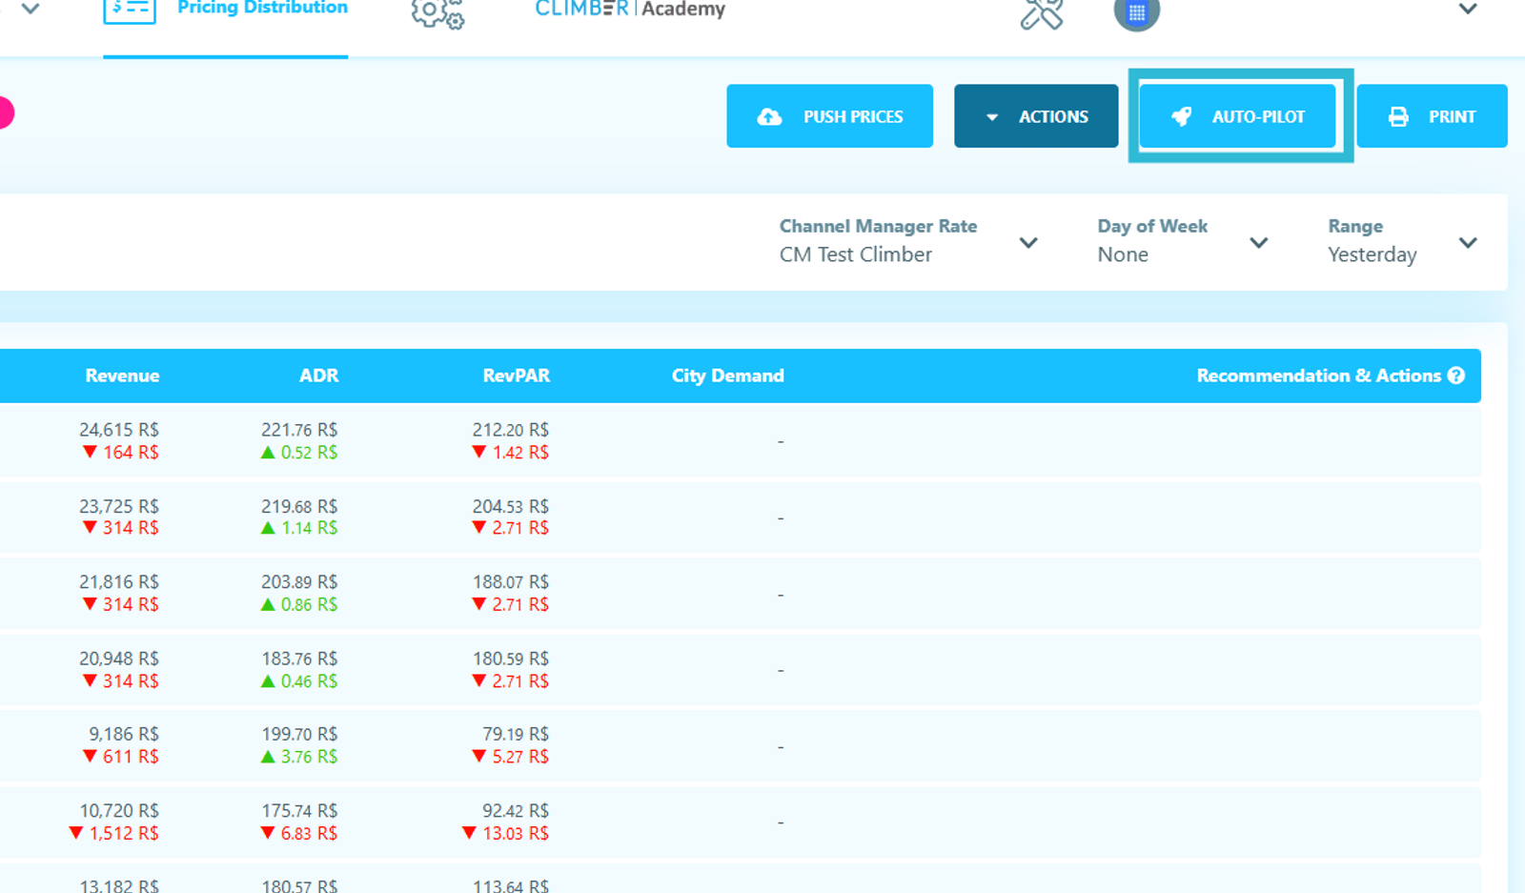The height and width of the screenshot is (893, 1525).
Task: Click the red 5.27 R$ RevPAR change
Action: click(511, 757)
